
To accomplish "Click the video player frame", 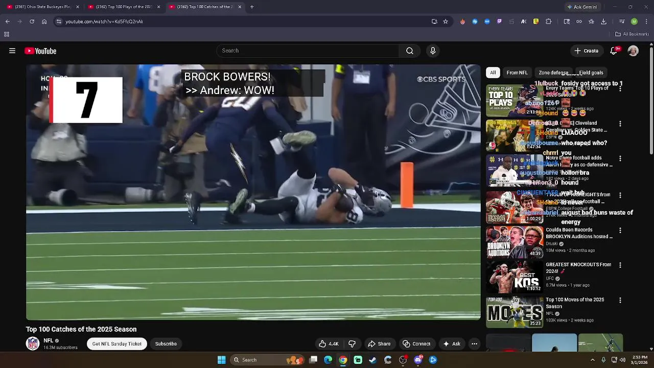I will pyautogui.click(x=253, y=192).
